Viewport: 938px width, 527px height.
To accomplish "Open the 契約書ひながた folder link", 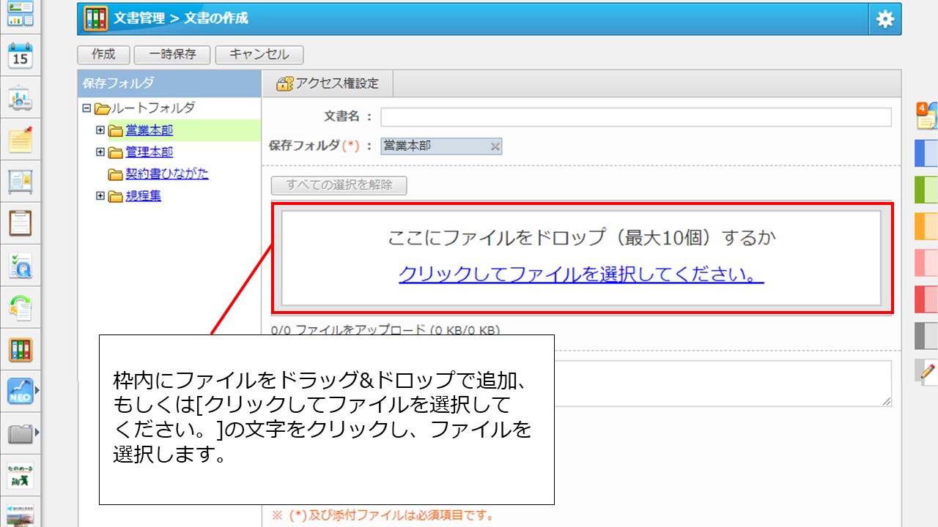I will click(167, 173).
